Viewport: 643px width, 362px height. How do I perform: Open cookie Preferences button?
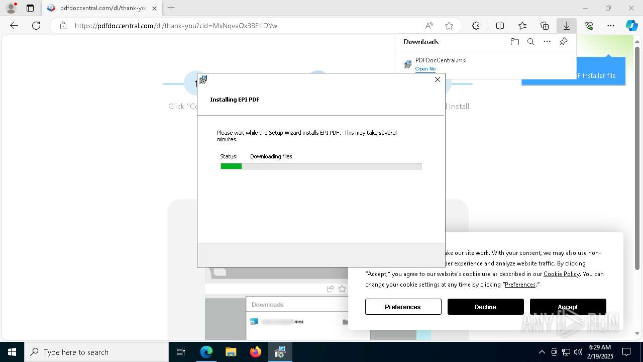[403, 307]
